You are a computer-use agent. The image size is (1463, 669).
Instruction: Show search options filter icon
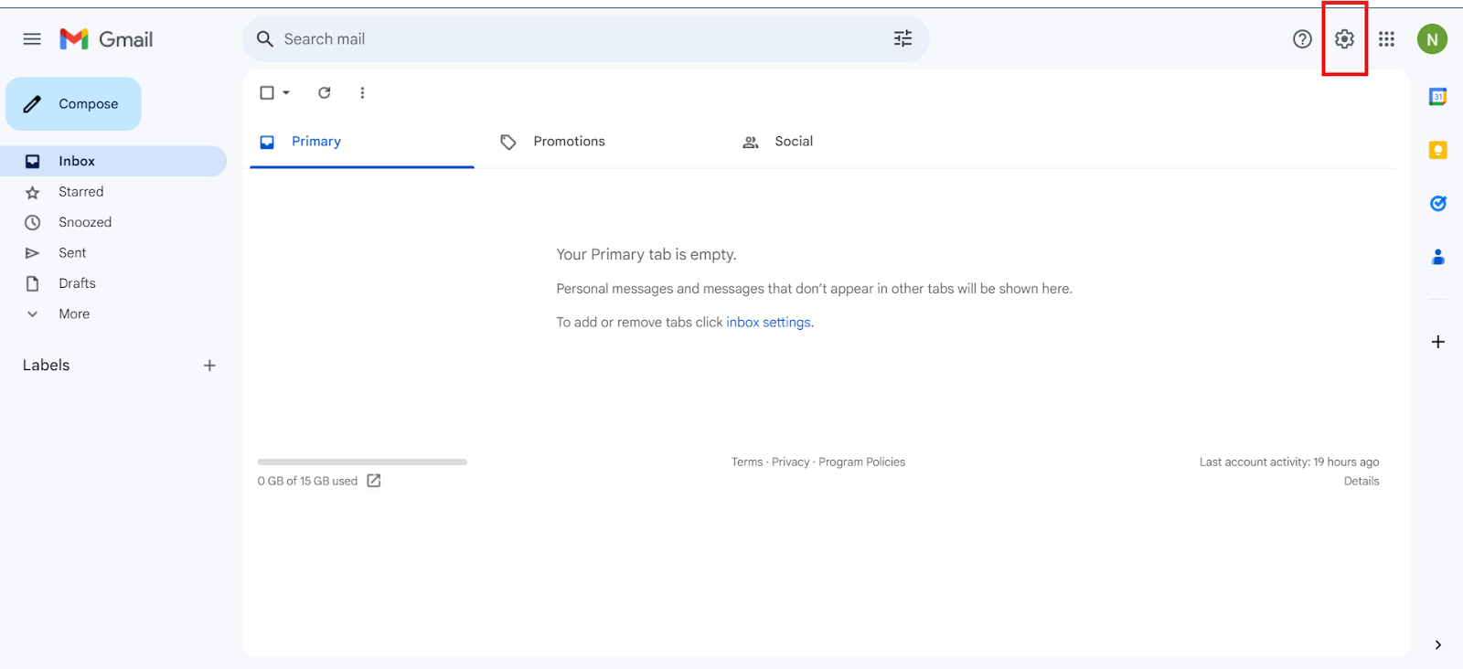pos(902,38)
